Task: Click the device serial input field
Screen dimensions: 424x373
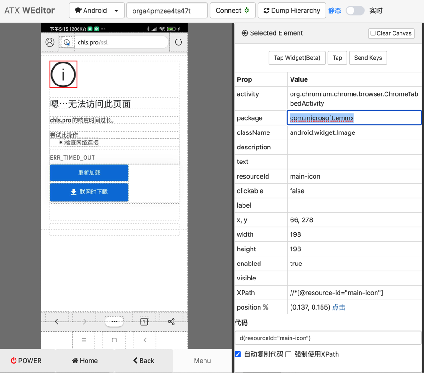Action: [x=167, y=10]
